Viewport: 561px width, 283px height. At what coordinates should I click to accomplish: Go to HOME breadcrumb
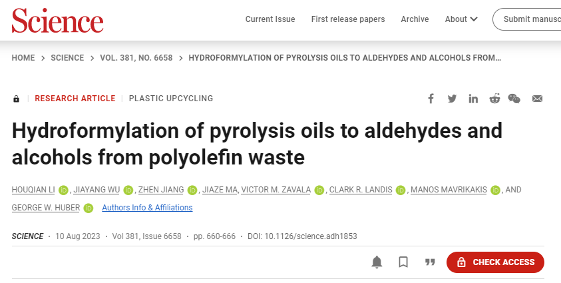click(23, 58)
